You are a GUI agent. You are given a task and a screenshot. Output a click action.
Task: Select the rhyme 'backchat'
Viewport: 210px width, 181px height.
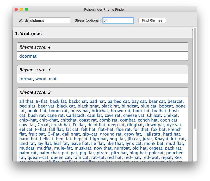click(x=78, y=102)
